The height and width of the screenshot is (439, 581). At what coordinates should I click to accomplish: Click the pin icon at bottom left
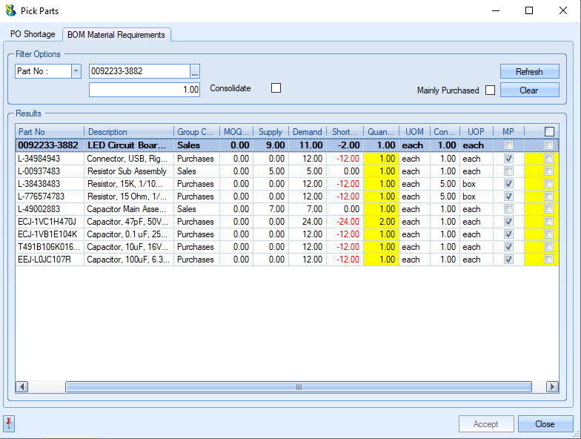click(10, 423)
